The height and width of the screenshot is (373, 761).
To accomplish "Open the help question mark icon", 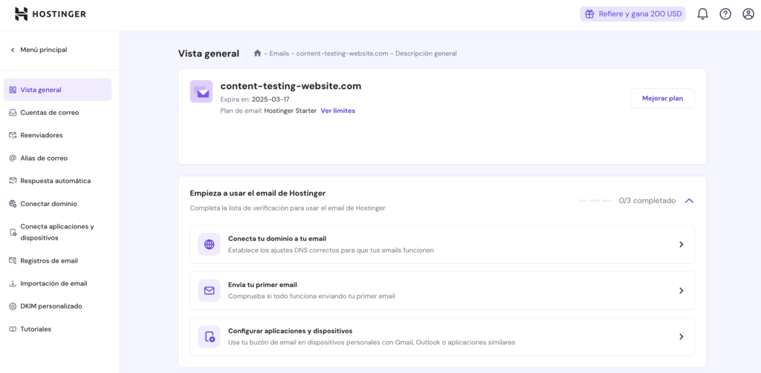I will pyautogui.click(x=725, y=14).
